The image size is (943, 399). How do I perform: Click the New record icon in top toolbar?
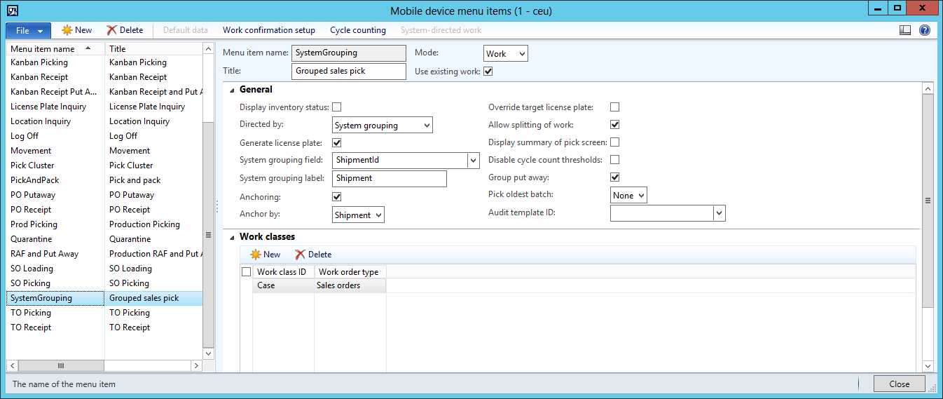coord(68,30)
